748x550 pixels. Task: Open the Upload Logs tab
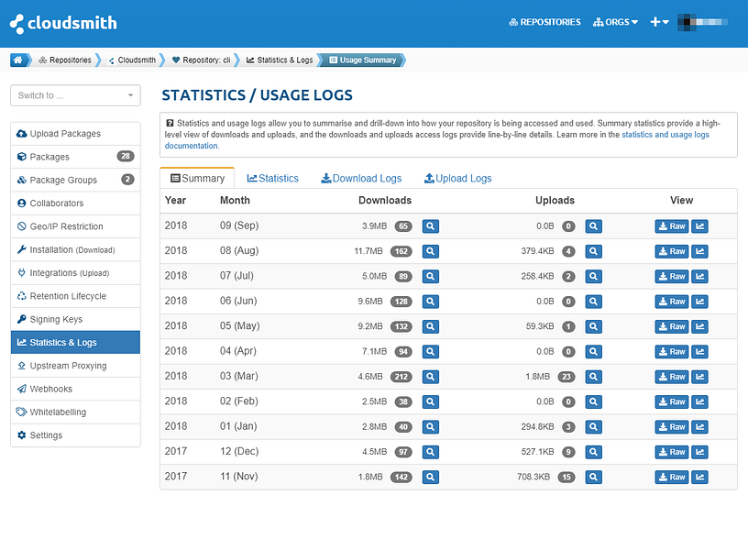(458, 179)
